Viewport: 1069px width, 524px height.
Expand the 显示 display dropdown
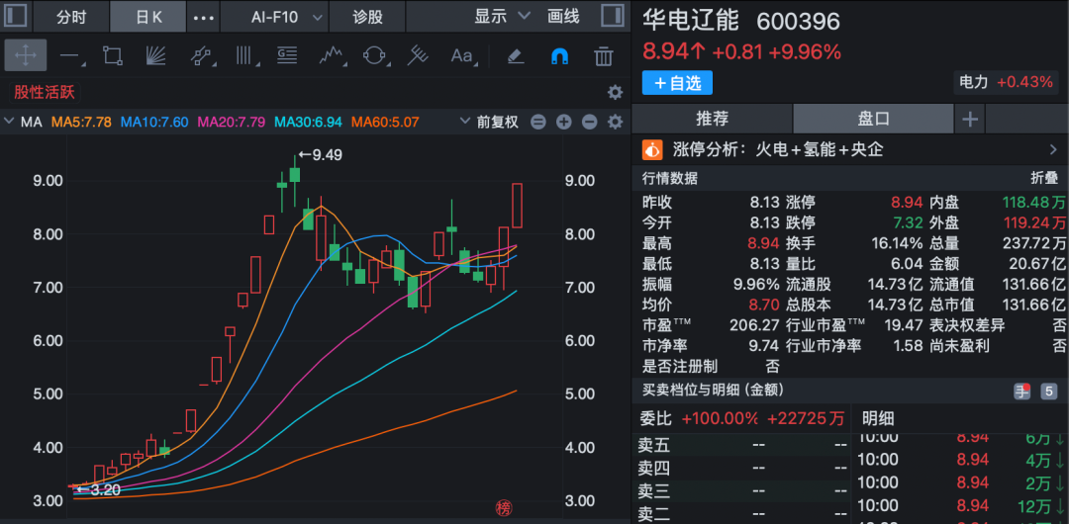[502, 17]
